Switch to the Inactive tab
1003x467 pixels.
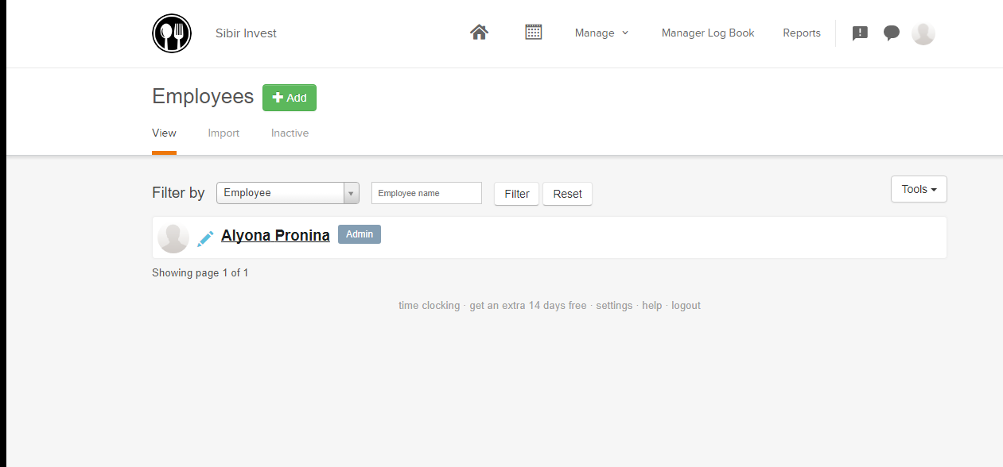pos(290,133)
